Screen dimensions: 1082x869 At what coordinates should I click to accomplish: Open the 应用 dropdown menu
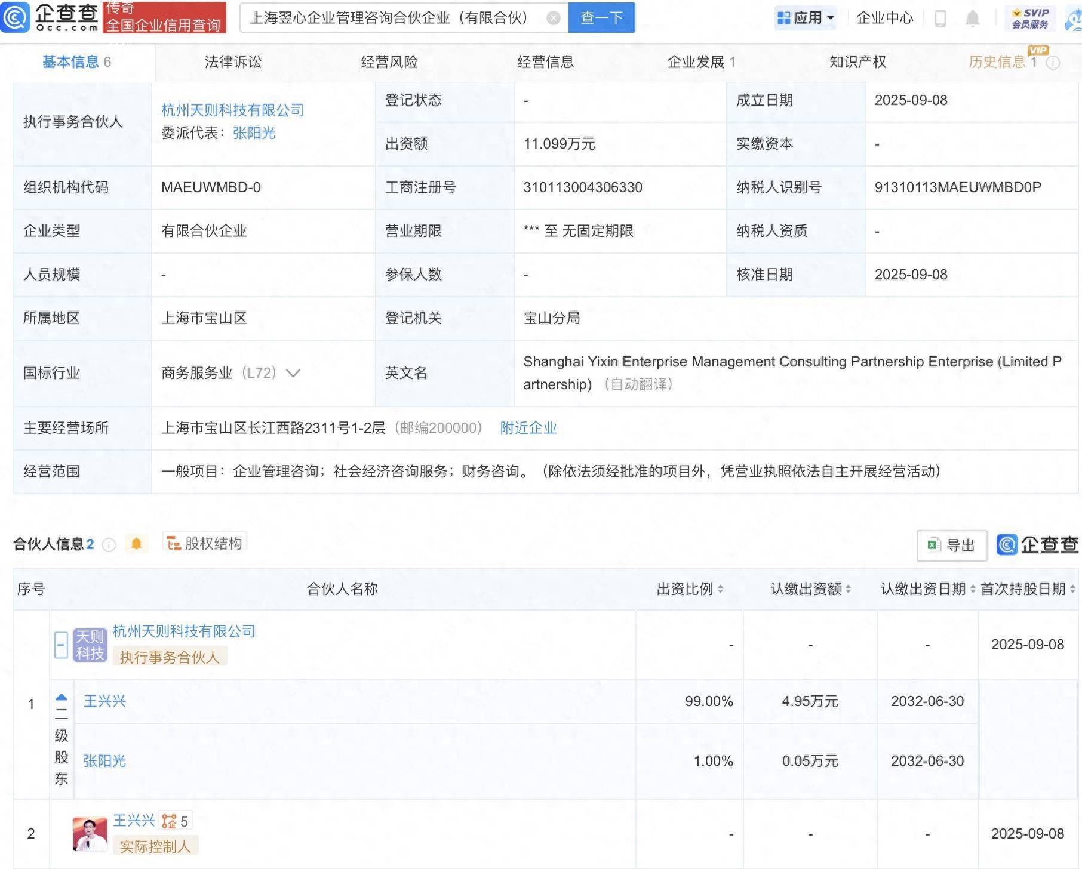tap(806, 18)
